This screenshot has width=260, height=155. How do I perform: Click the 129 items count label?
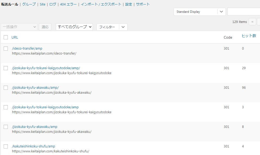239,22
